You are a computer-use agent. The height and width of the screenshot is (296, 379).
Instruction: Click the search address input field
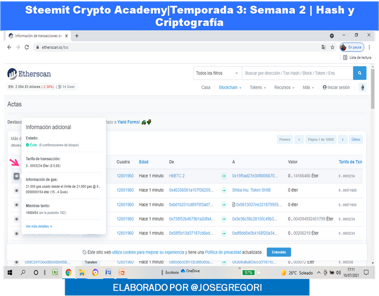coord(297,73)
